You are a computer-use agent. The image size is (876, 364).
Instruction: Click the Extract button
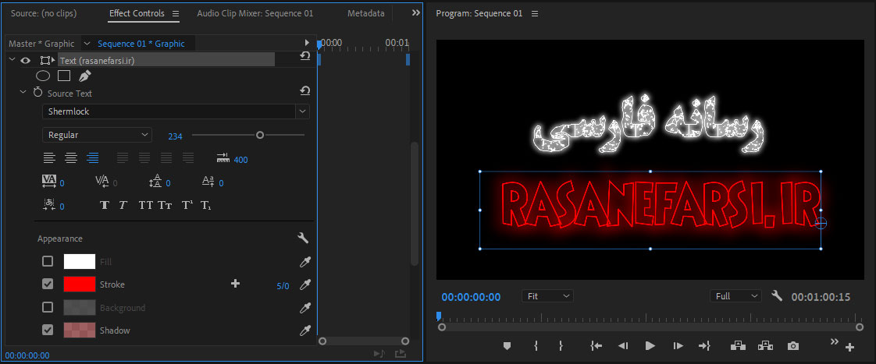pos(765,345)
